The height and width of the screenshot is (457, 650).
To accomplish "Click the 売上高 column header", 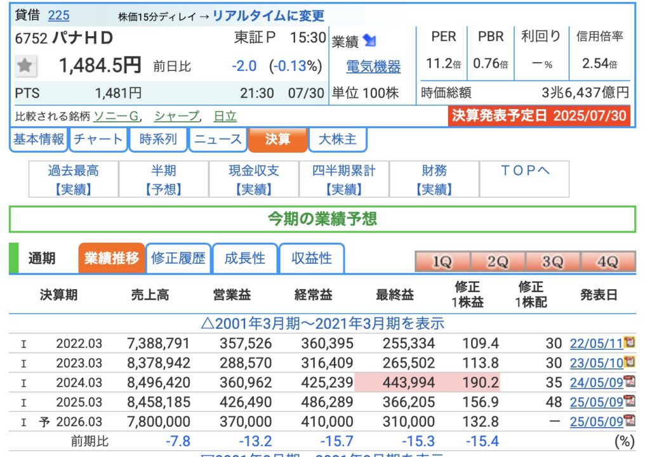I will click(150, 295).
